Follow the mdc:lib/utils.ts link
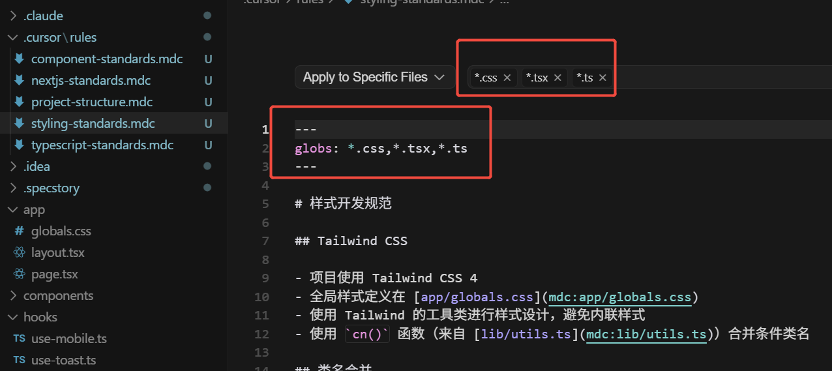This screenshot has height=371, width=832. [x=646, y=334]
